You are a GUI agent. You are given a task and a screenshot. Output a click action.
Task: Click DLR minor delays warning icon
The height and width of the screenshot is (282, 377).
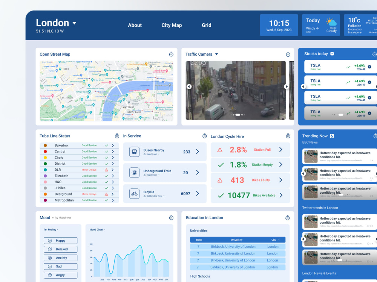pyautogui.click(x=106, y=170)
